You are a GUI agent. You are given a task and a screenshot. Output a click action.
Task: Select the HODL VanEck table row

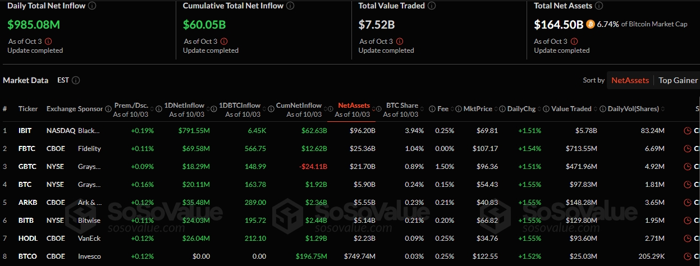(x=337, y=239)
